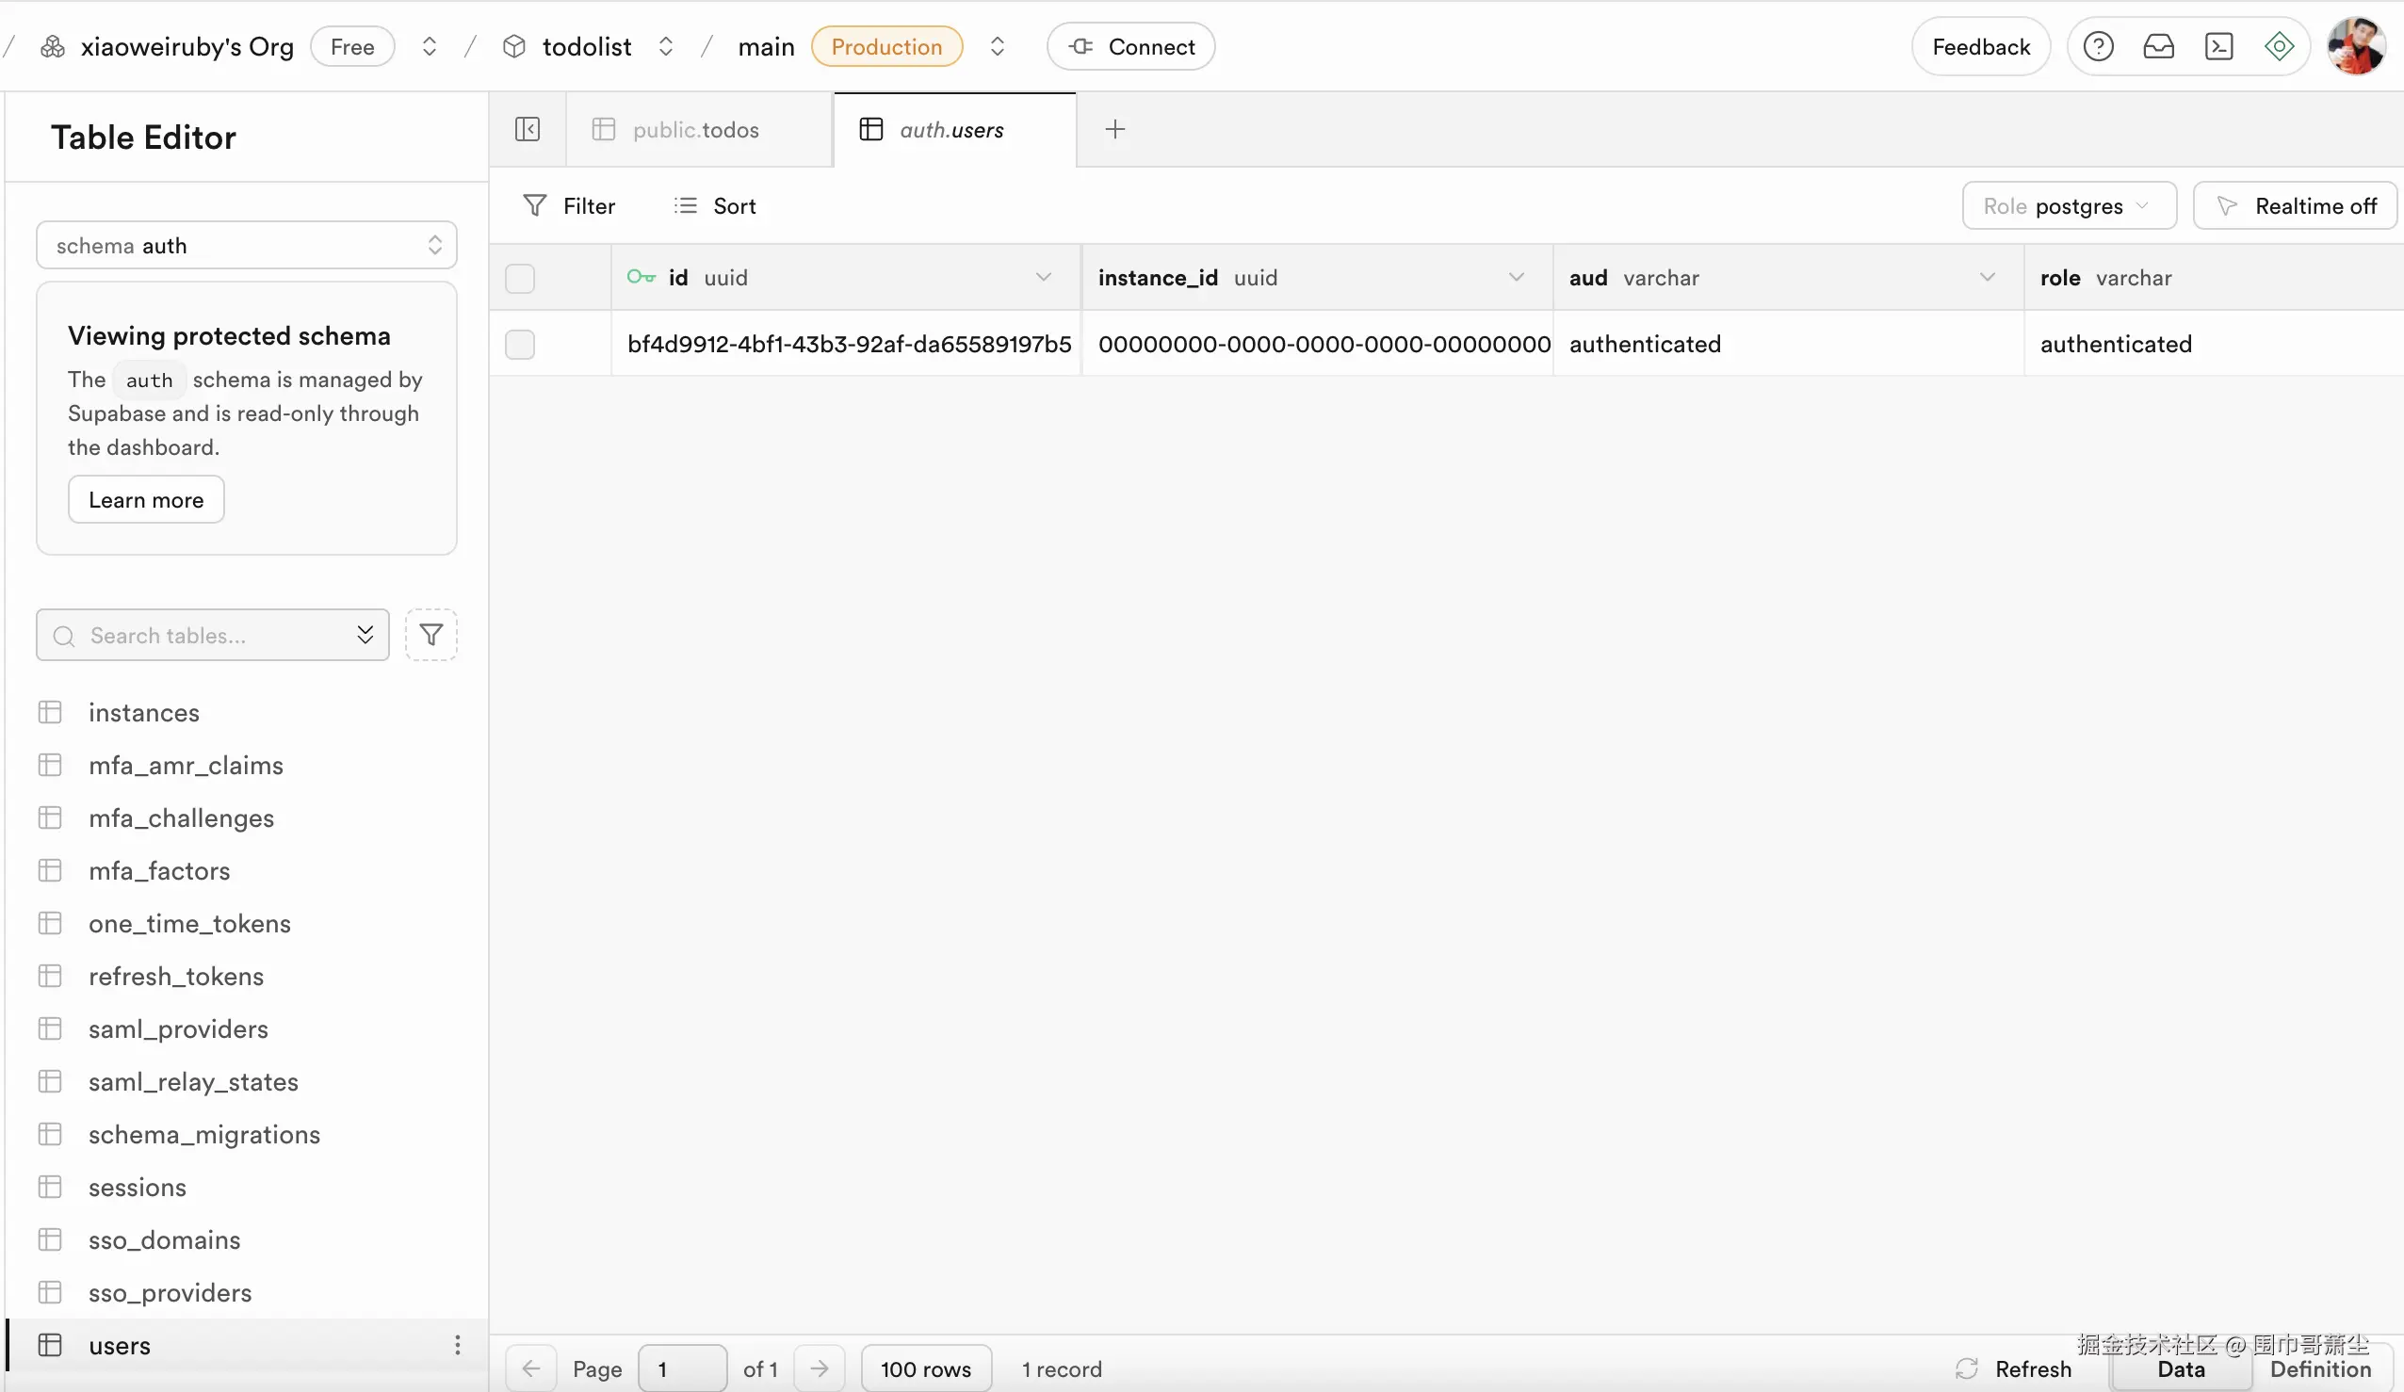Image resolution: width=2404 pixels, height=1392 pixels.
Task: Check the first row's checkbox
Action: click(x=520, y=344)
